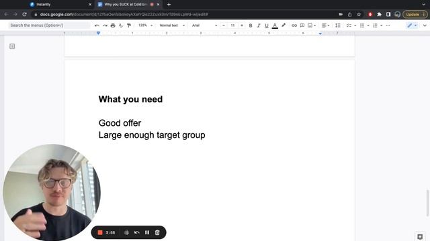Undo the last edit in Docs toolbar
This screenshot has width=430, height=241.
click(x=97, y=25)
